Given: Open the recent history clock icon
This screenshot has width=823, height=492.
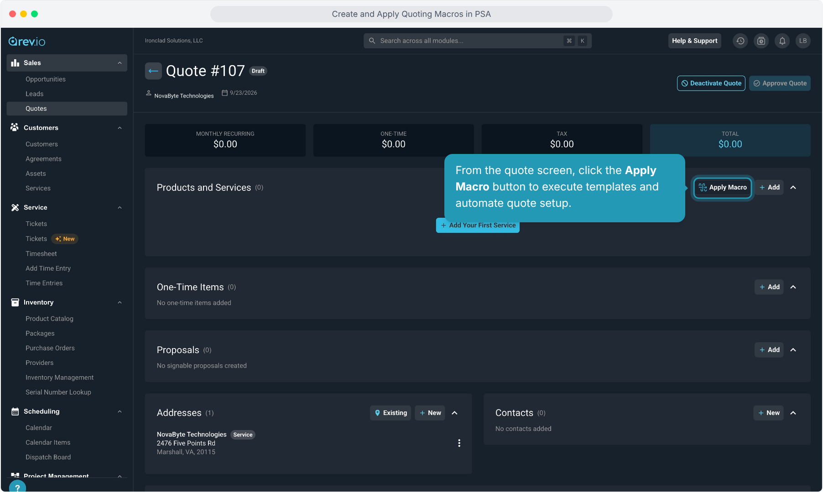Looking at the screenshot, I should (740, 41).
